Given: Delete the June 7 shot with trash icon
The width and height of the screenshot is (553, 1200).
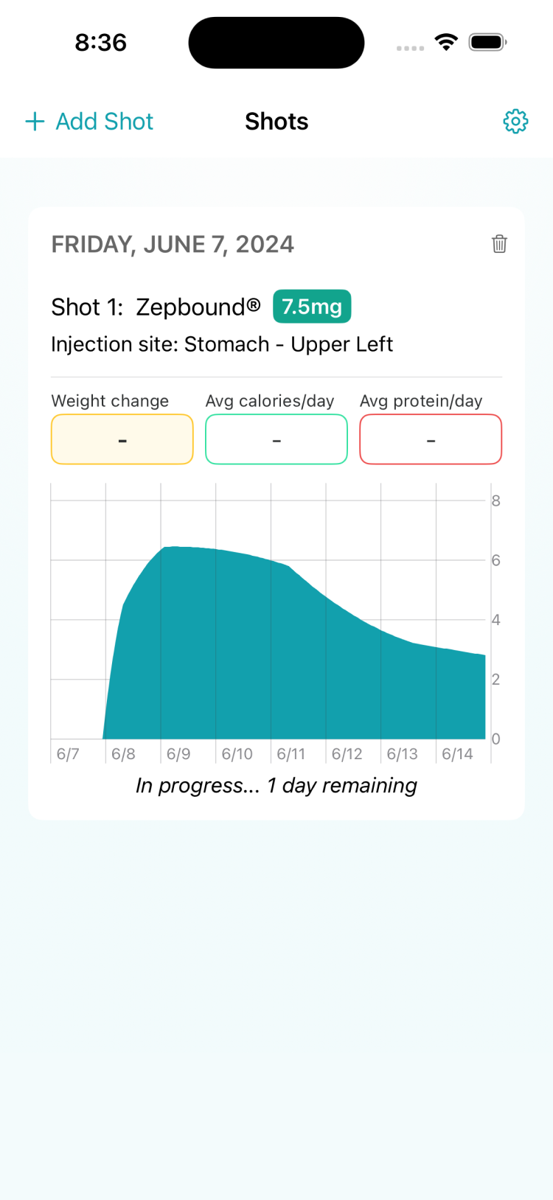Looking at the screenshot, I should 499,244.
